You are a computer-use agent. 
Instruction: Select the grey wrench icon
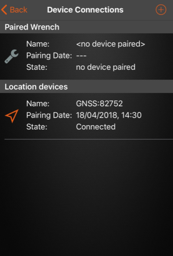pyautogui.click(x=12, y=57)
